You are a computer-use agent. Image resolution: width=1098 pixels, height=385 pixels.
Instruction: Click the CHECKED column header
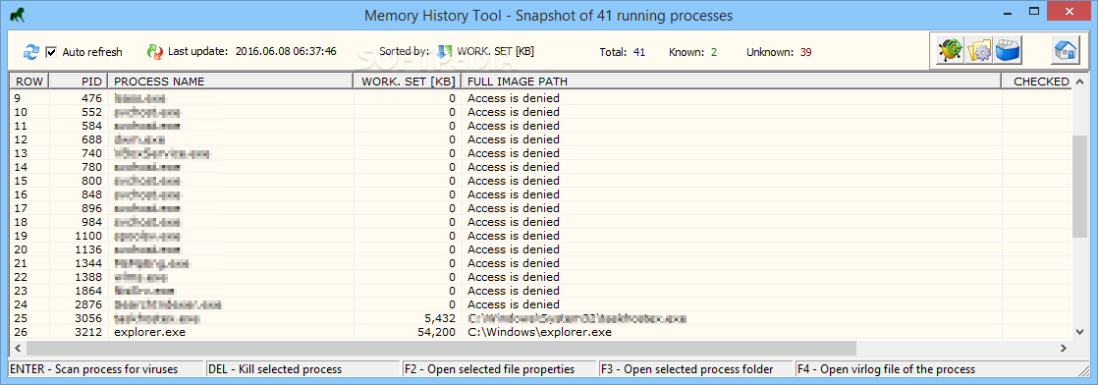click(1036, 82)
